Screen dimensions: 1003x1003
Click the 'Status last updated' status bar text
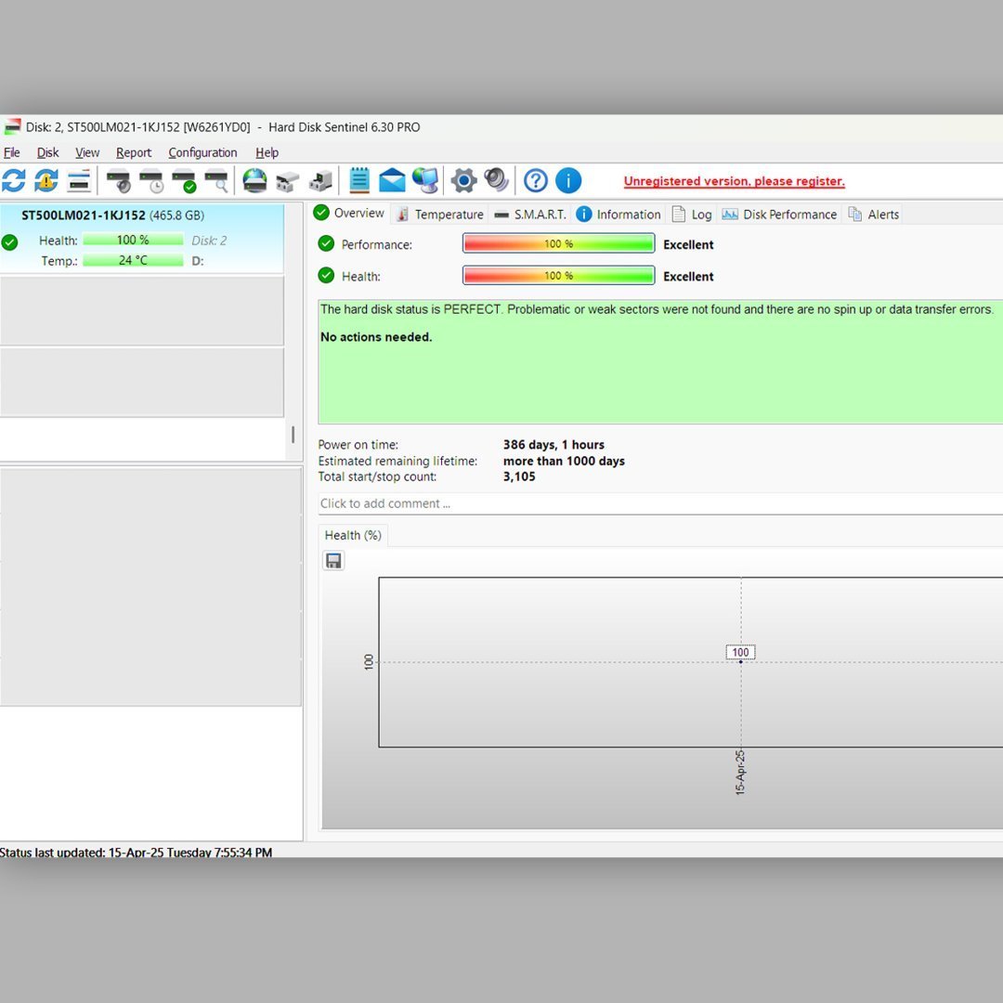pos(136,852)
